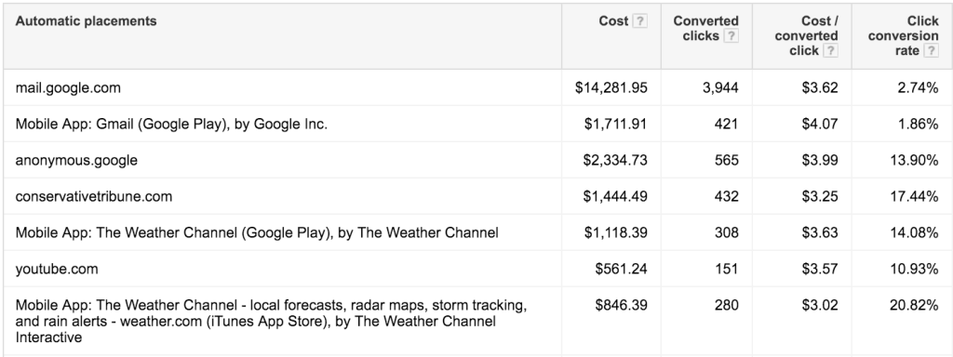Screen dimensions: 953x357
Task: Click the 2.74% conversion rate
Action: 918,88
